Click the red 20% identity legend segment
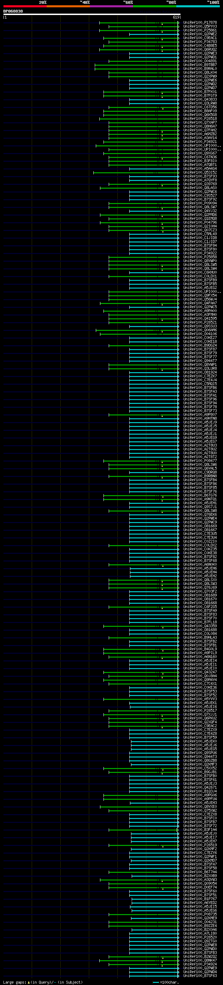Image resolution: width=223 pixels, height=985 pixels. [x=25, y=6]
